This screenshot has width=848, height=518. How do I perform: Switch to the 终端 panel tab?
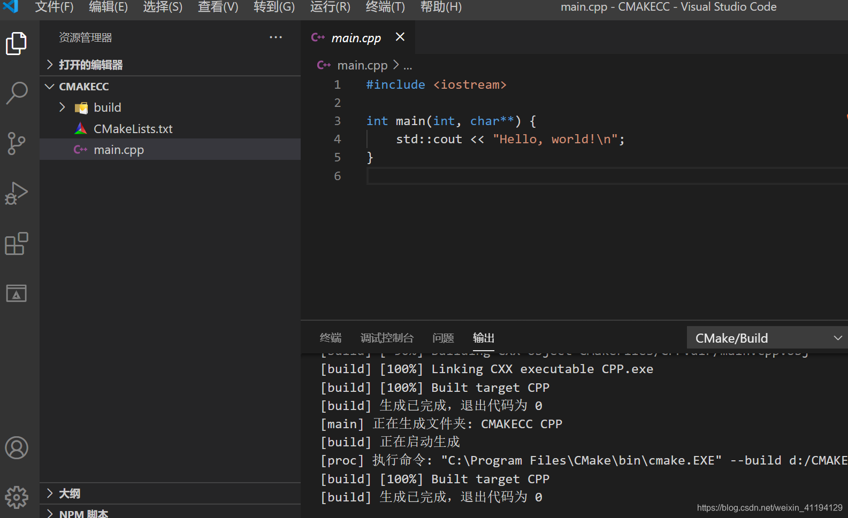click(x=330, y=338)
